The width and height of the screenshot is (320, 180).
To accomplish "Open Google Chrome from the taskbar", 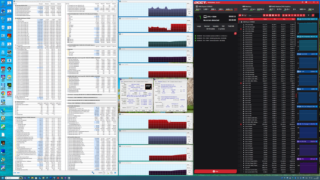I will (x=62, y=178).
